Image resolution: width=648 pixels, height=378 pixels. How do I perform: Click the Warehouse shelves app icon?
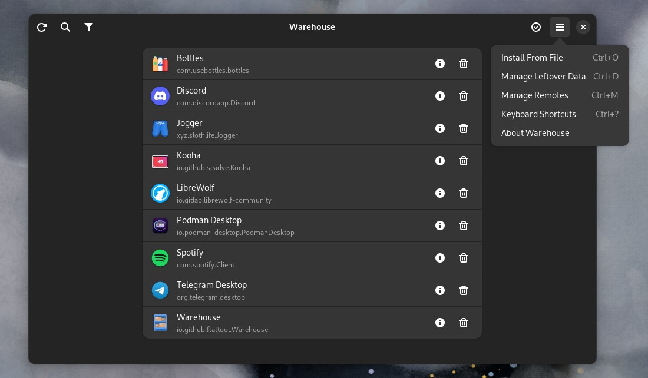click(160, 323)
